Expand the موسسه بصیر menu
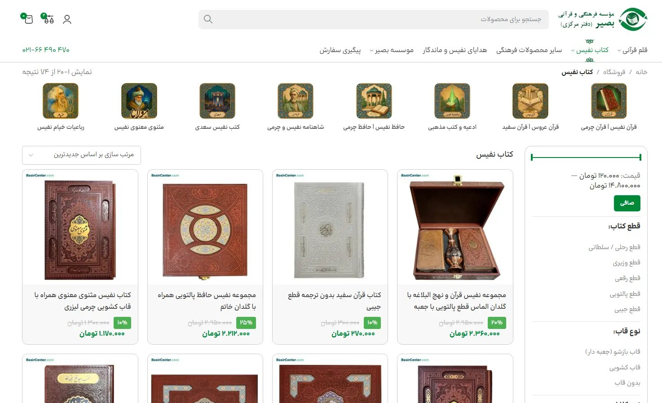Viewport: 662px width, 403px height. pos(392,50)
